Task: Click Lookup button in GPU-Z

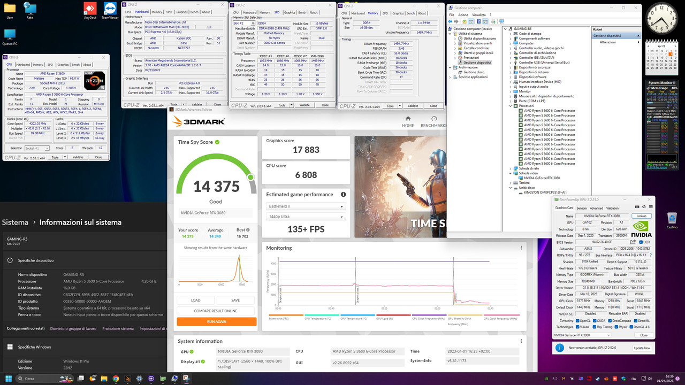Action: point(642,216)
